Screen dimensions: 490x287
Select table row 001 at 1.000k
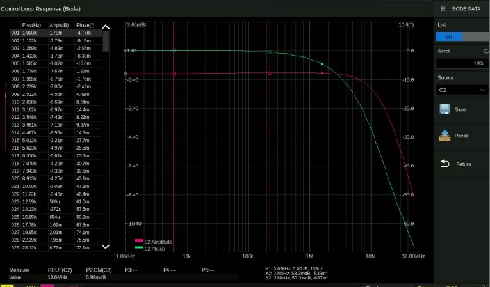(56, 33)
